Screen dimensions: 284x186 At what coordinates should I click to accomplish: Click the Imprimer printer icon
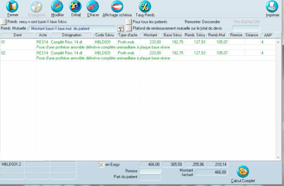tap(272, 7)
